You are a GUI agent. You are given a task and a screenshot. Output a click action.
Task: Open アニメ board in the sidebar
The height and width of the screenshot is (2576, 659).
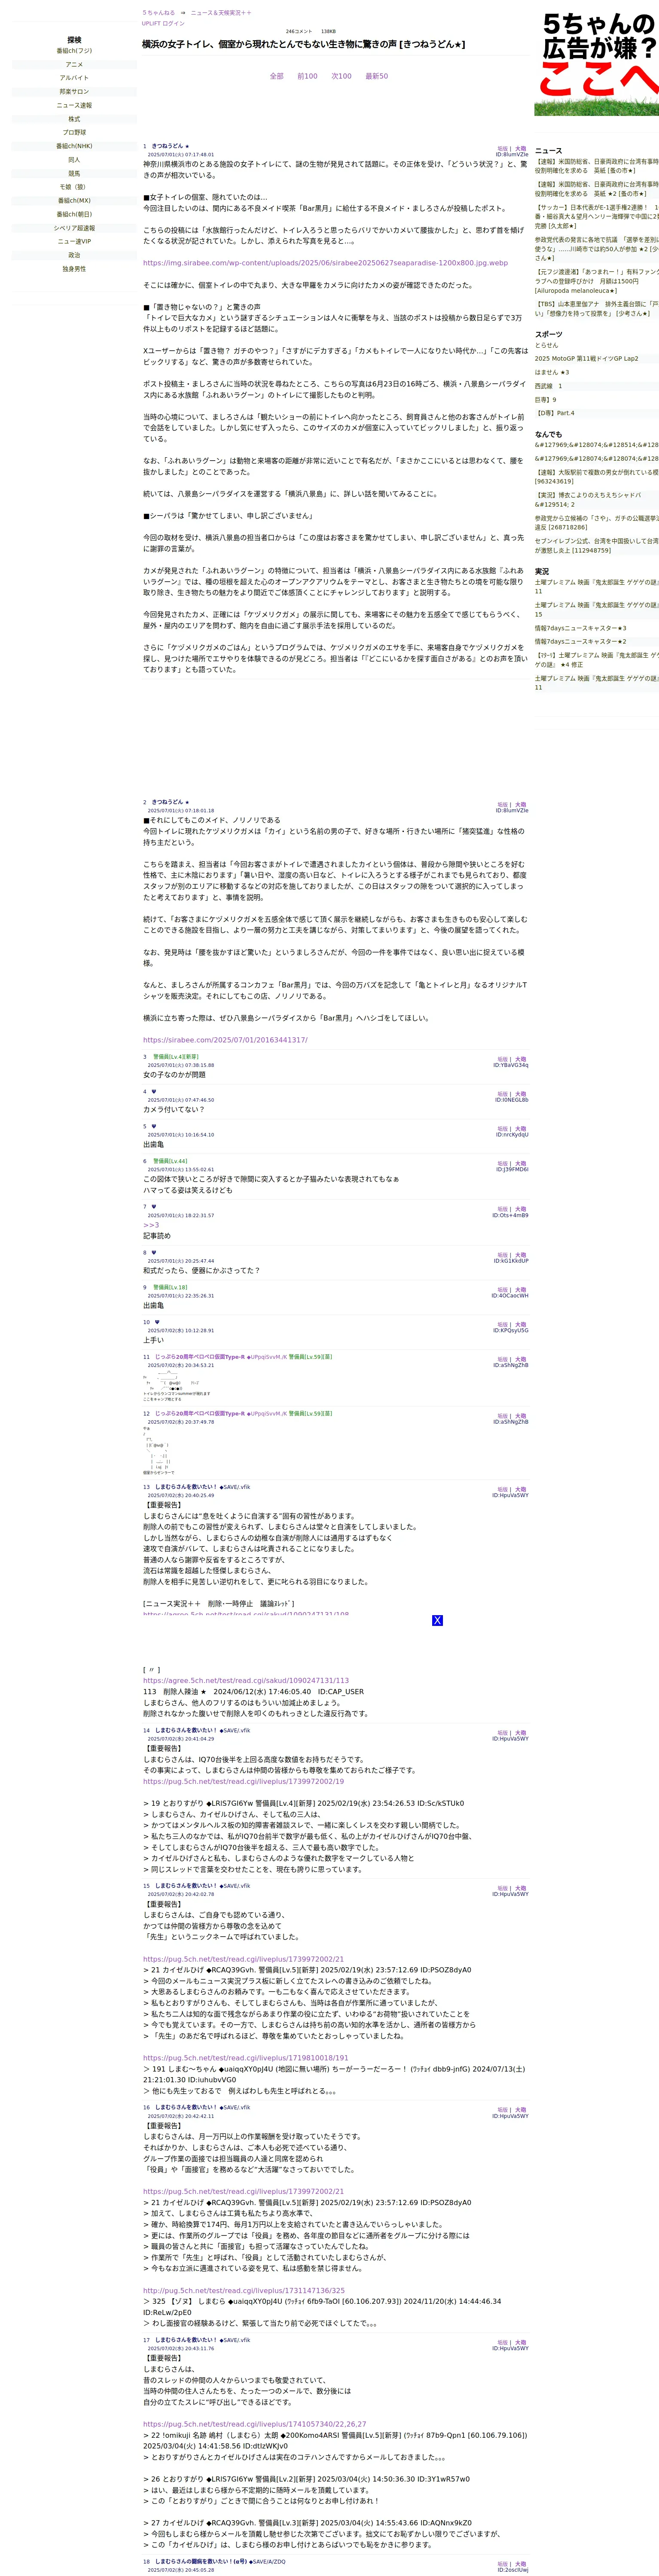coord(74,64)
